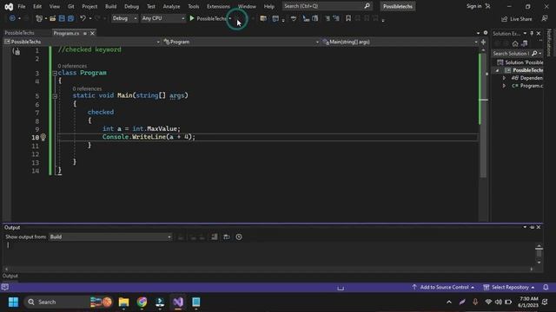Image resolution: width=556 pixels, height=312 pixels.
Task: Save the current file with the Save icon
Action: (62, 18)
